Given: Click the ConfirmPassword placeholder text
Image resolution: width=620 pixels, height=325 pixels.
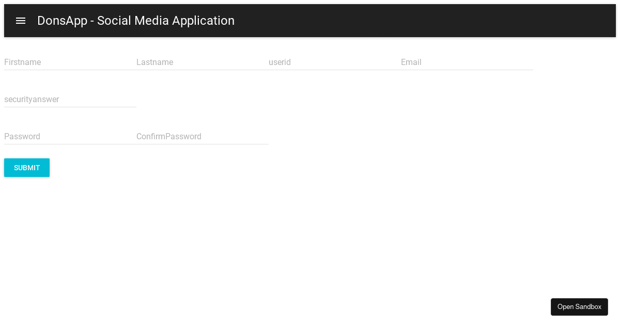Looking at the screenshot, I should coord(169,137).
